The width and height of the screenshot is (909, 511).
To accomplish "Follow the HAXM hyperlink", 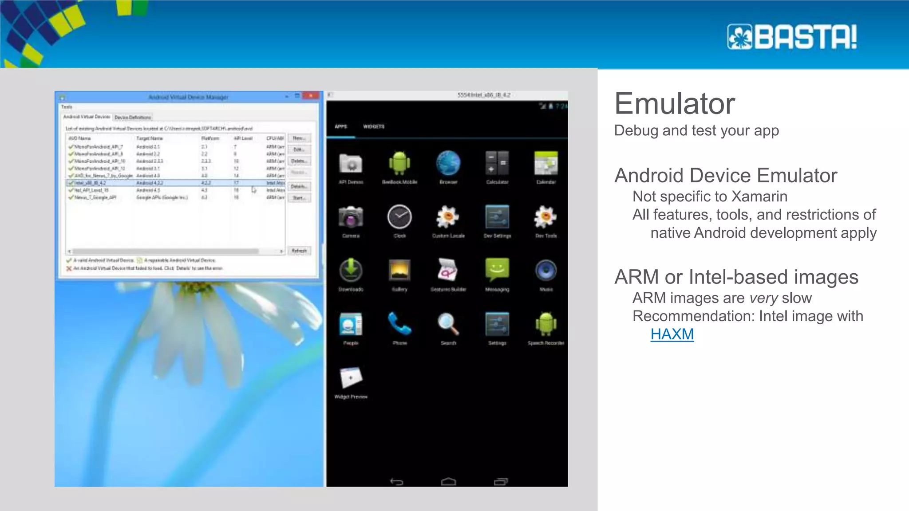I will pyautogui.click(x=672, y=334).
